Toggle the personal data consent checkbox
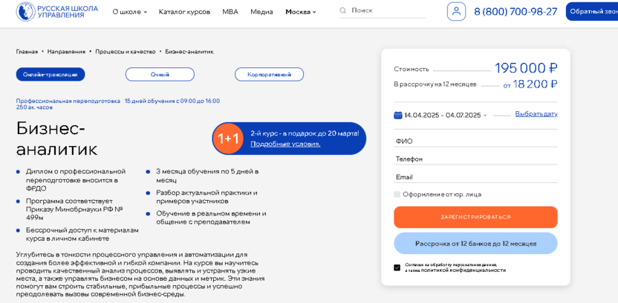Screen dimensions: 618x303 pyautogui.click(x=397, y=267)
